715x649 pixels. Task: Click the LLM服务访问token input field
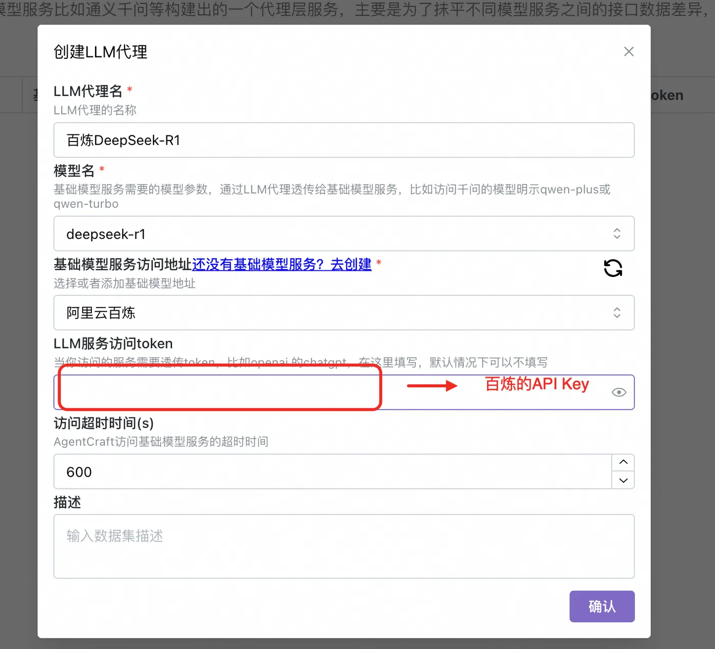pos(344,392)
